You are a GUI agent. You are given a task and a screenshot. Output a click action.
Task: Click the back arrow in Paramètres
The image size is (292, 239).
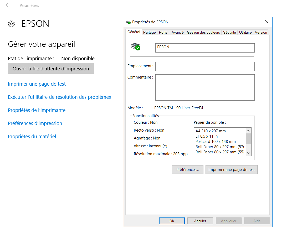coord(8,5)
